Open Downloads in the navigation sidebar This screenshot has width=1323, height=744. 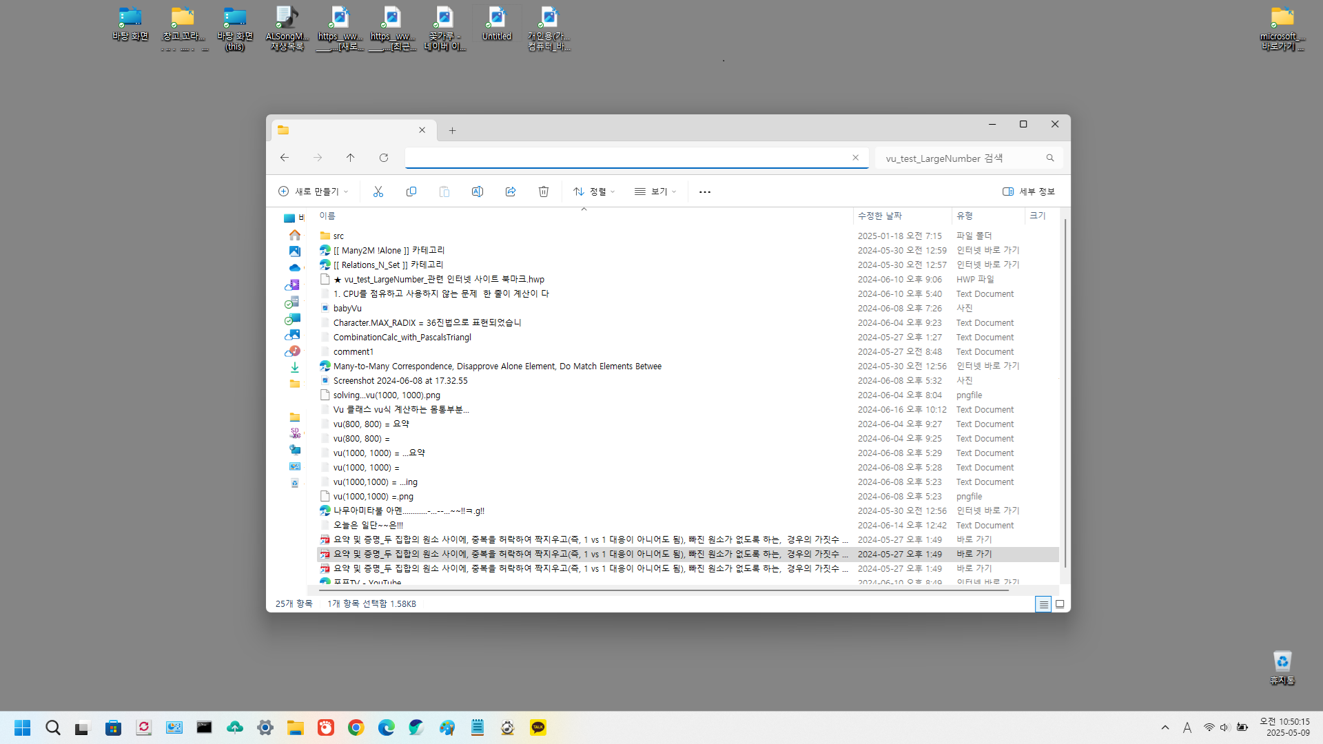pos(295,367)
